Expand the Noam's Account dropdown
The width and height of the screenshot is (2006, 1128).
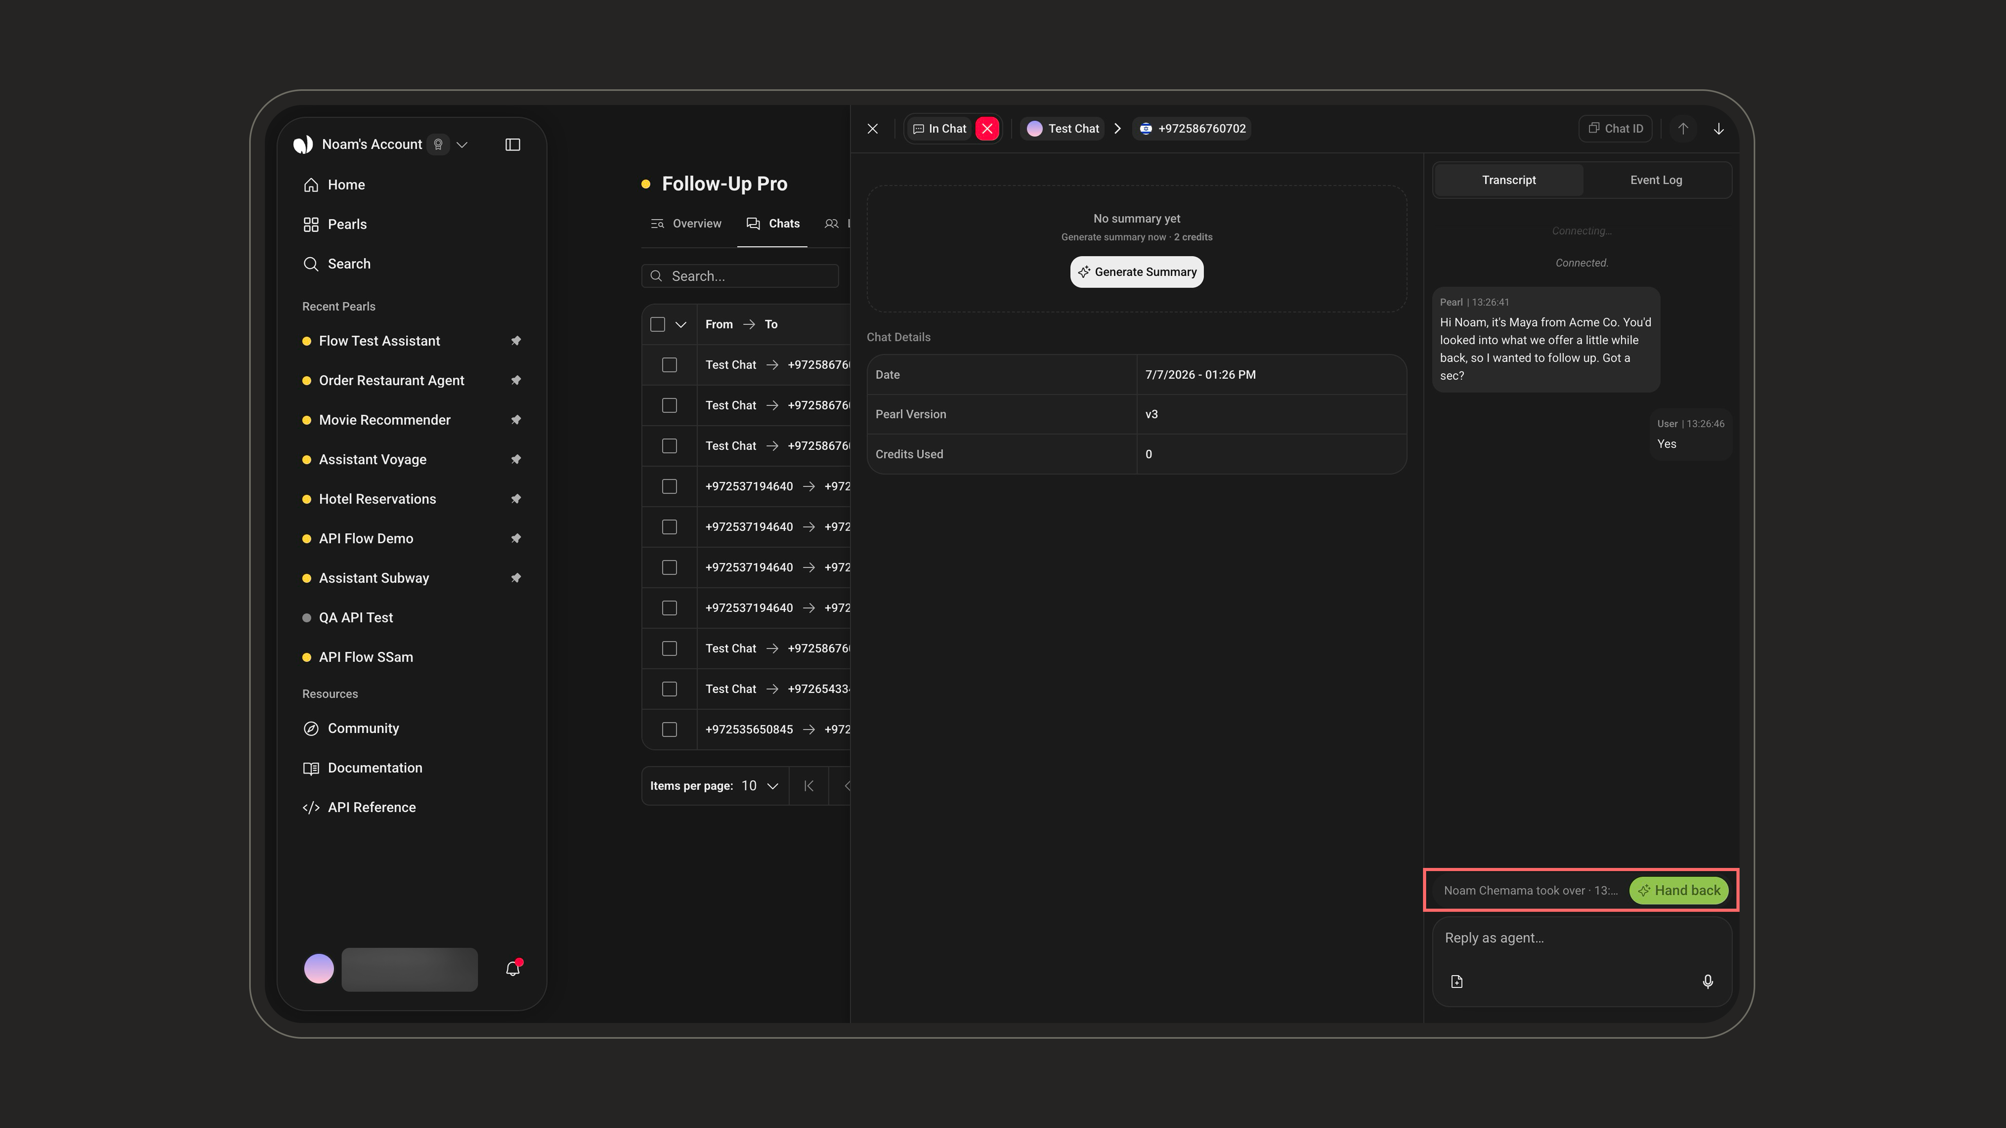pos(462,145)
